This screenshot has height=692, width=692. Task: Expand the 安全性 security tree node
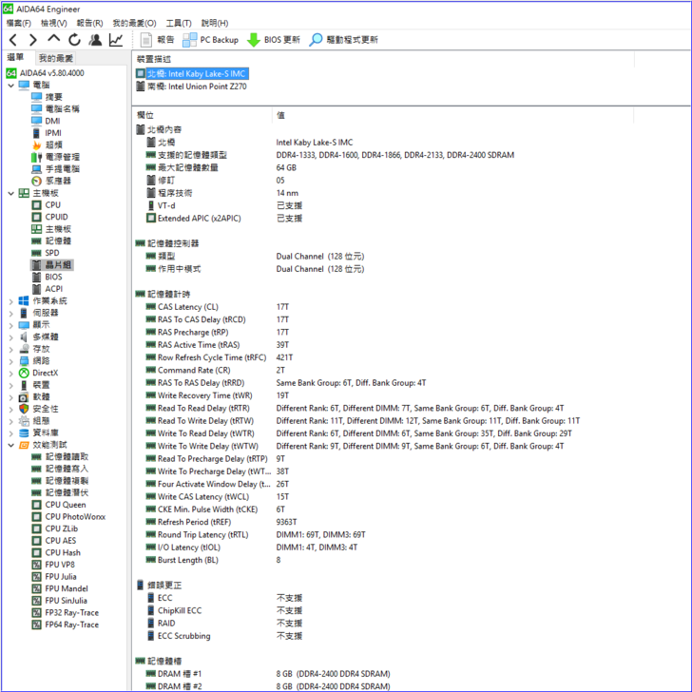coord(11,410)
